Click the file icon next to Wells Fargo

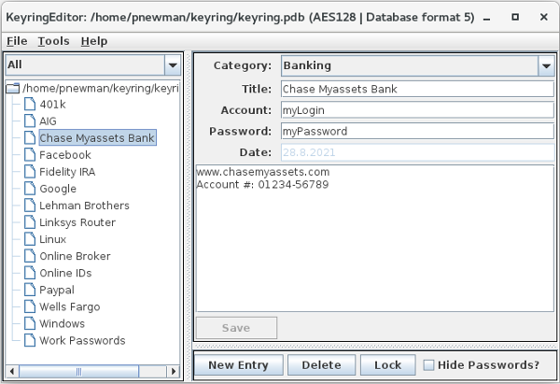(29, 306)
